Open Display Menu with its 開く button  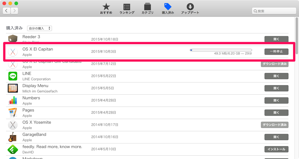(276, 88)
